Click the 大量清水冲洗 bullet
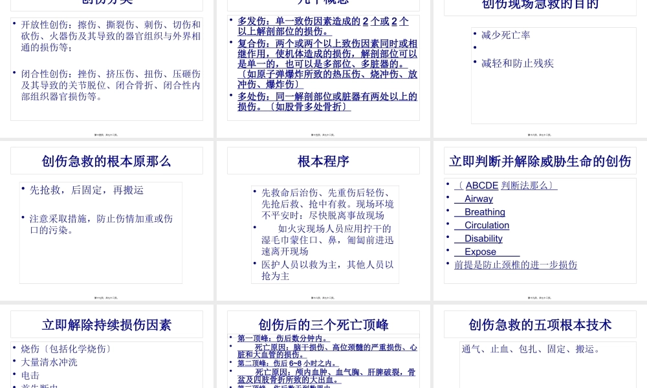The height and width of the screenshot is (388, 647). click(x=49, y=362)
